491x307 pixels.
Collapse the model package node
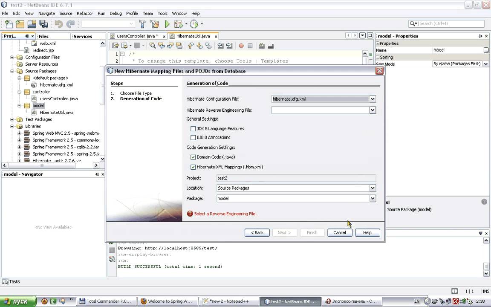[20, 106]
